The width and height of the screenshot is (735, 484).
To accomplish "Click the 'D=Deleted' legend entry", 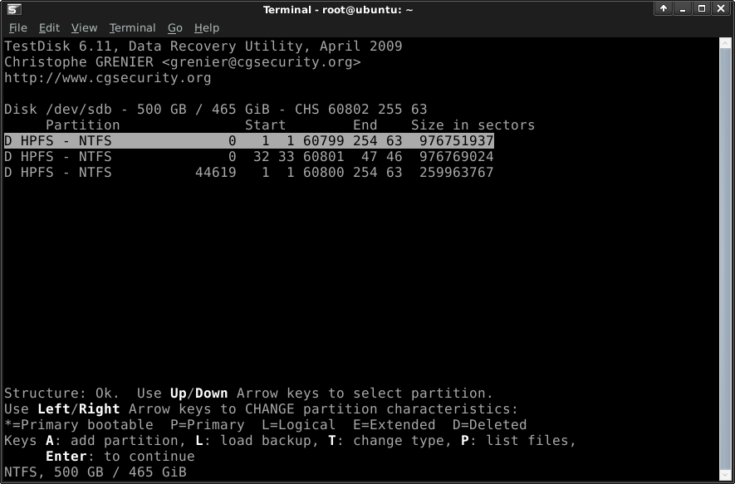I will pyautogui.click(x=490, y=425).
